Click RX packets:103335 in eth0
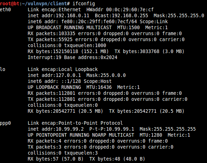The image size is (207, 163). pos(51,33)
